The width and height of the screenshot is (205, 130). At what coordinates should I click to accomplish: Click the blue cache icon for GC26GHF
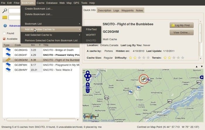8,55
